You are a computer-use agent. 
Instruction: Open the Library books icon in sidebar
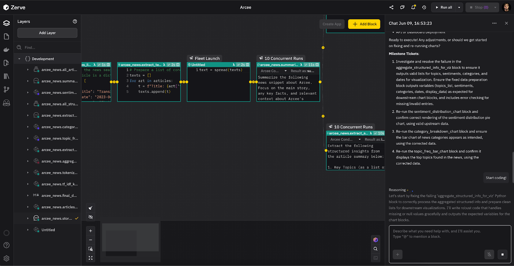(x=6, y=76)
